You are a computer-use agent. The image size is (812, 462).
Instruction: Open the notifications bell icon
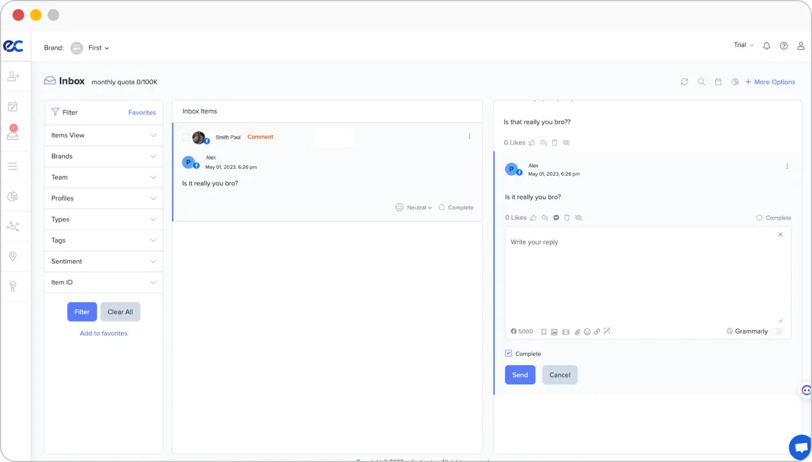click(x=767, y=45)
